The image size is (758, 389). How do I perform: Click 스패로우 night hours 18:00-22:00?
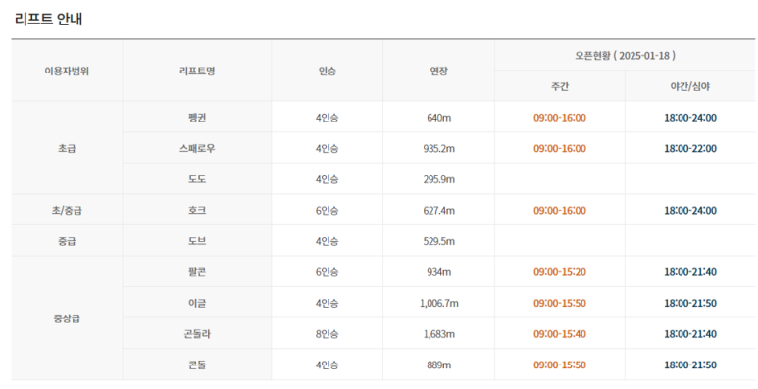coord(690,148)
